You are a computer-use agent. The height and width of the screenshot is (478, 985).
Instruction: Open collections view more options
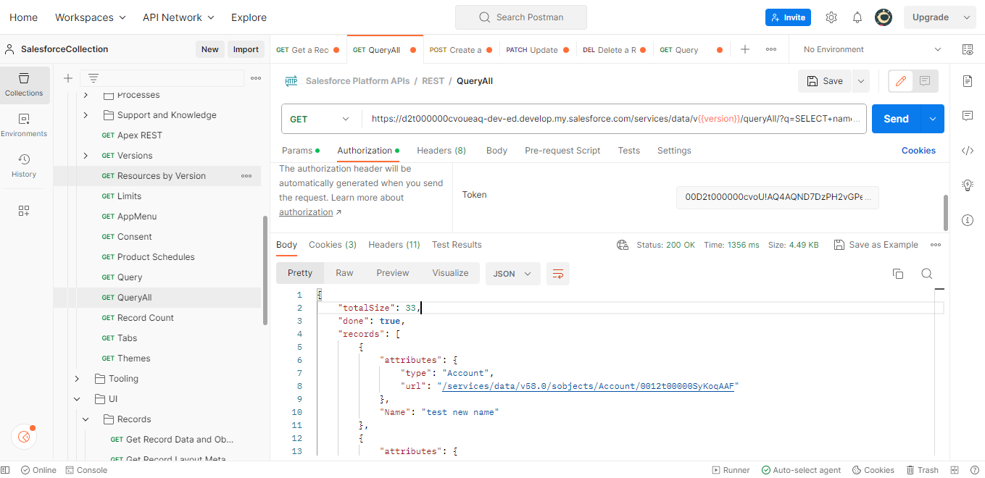[256, 78]
